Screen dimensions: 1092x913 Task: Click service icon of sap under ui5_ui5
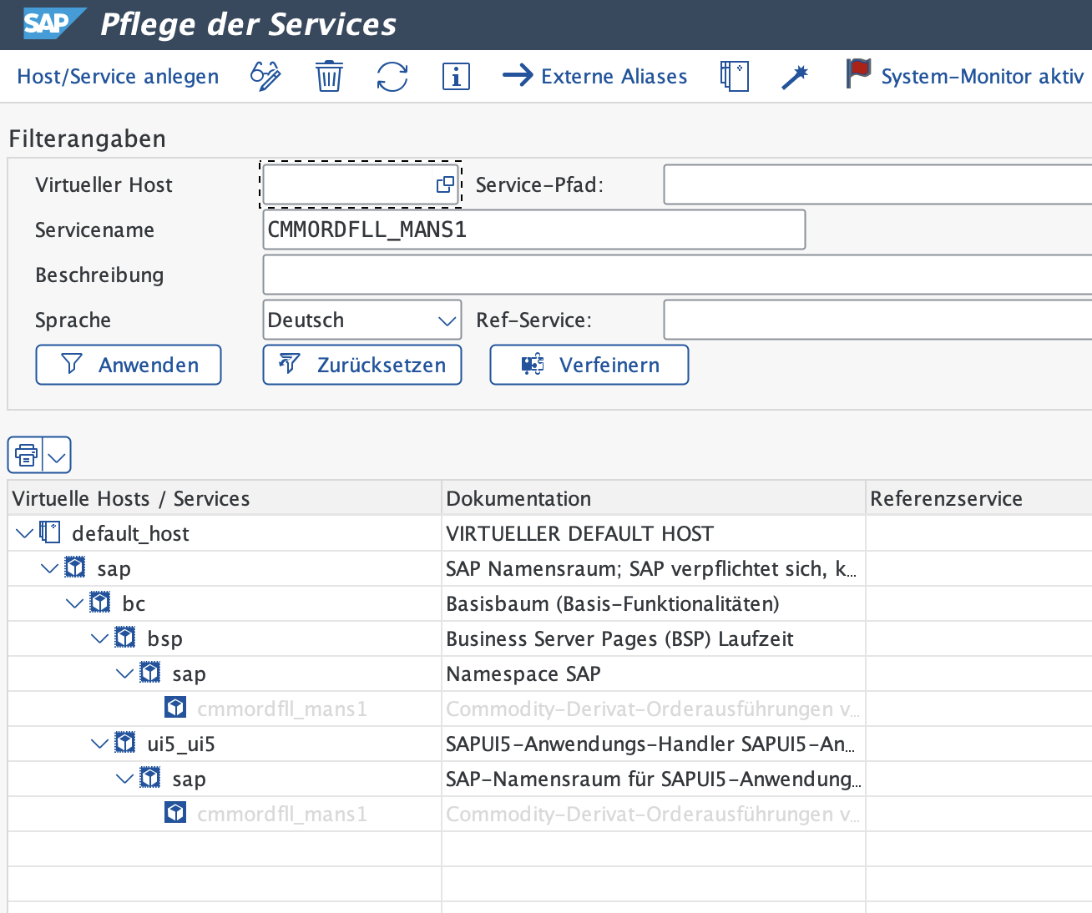coord(150,778)
